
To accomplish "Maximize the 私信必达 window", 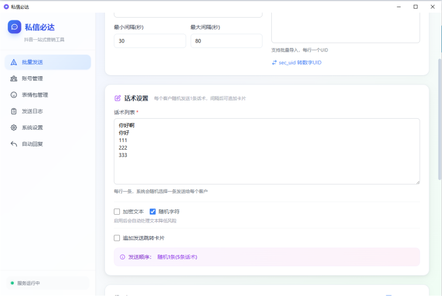I will click(x=415, y=7).
